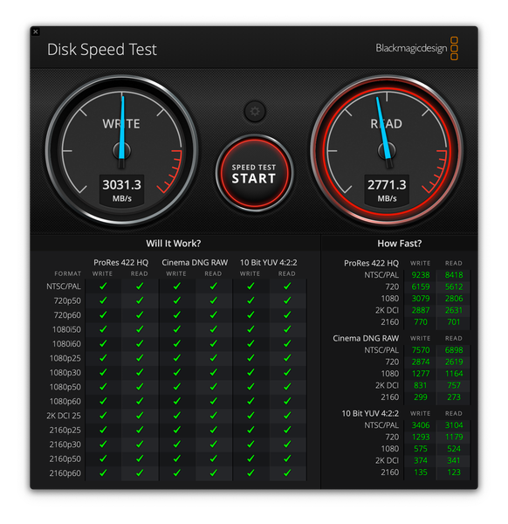The width and height of the screenshot is (508, 524).
Task: Click the ProRes NTSC/PAL write value 9238
Action: [x=421, y=275]
